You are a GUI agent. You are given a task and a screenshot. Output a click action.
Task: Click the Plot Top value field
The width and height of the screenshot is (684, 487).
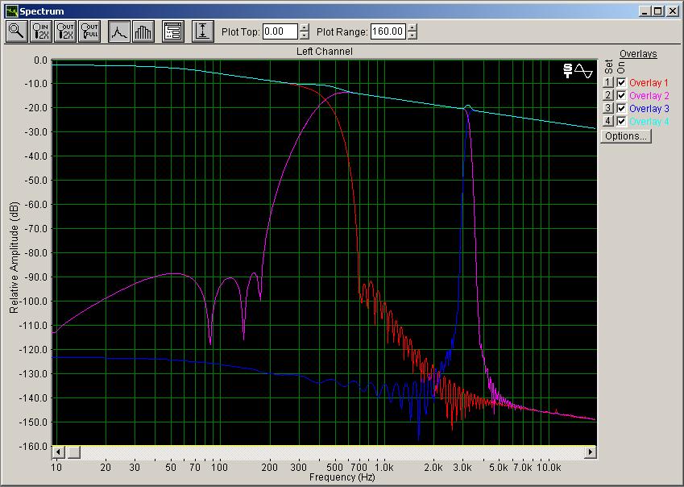[x=280, y=31]
